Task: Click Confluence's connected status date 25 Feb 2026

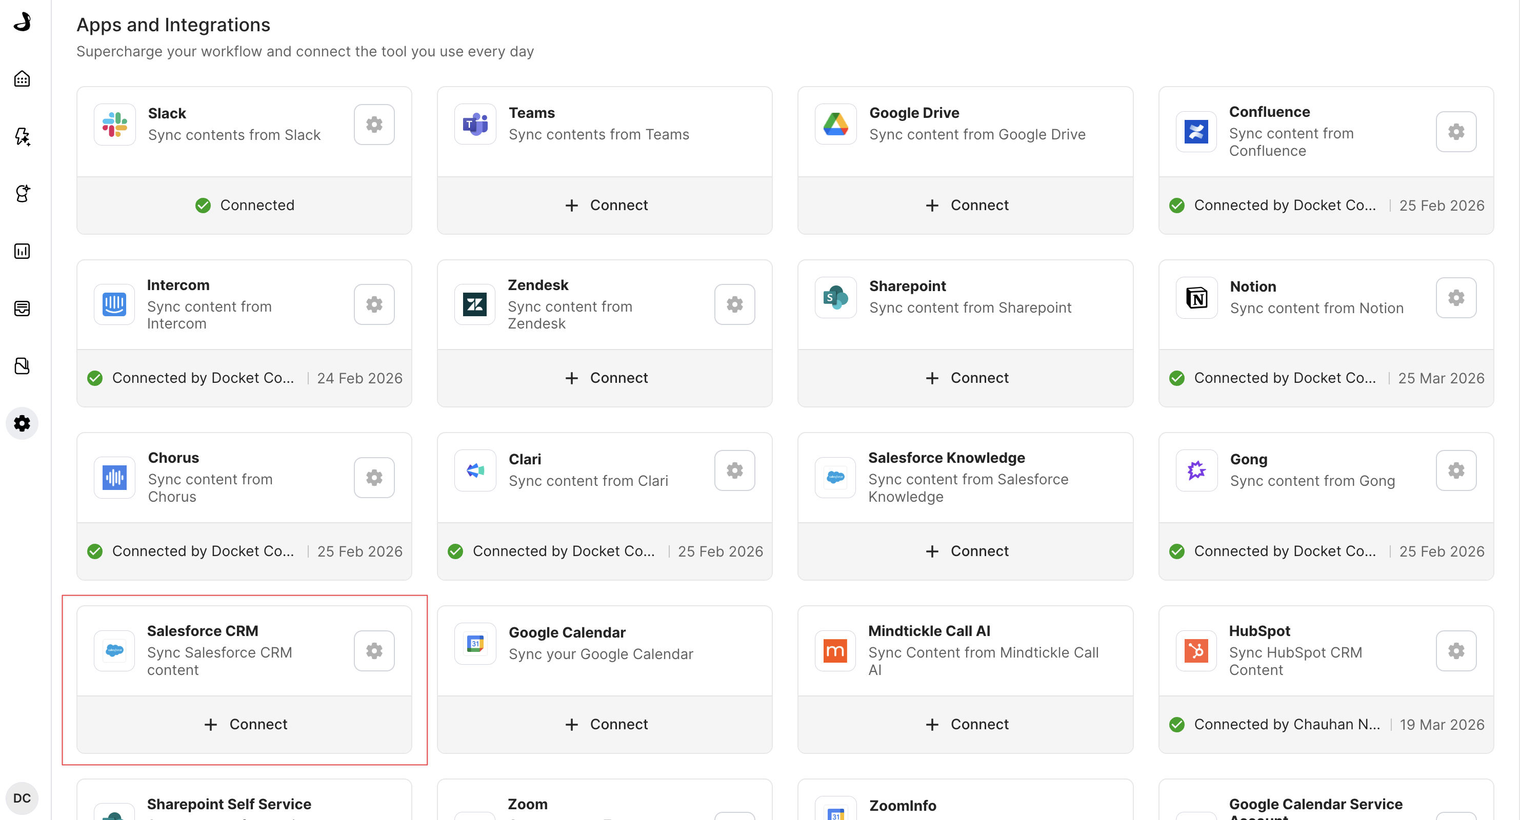Action: (1442, 205)
